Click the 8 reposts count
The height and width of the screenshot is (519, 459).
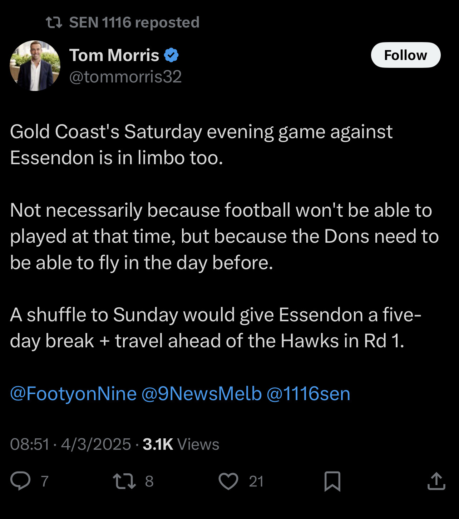click(149, 481)
